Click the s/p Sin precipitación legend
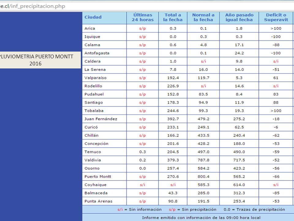Screen dimensions: 294x221 (192, 210)
